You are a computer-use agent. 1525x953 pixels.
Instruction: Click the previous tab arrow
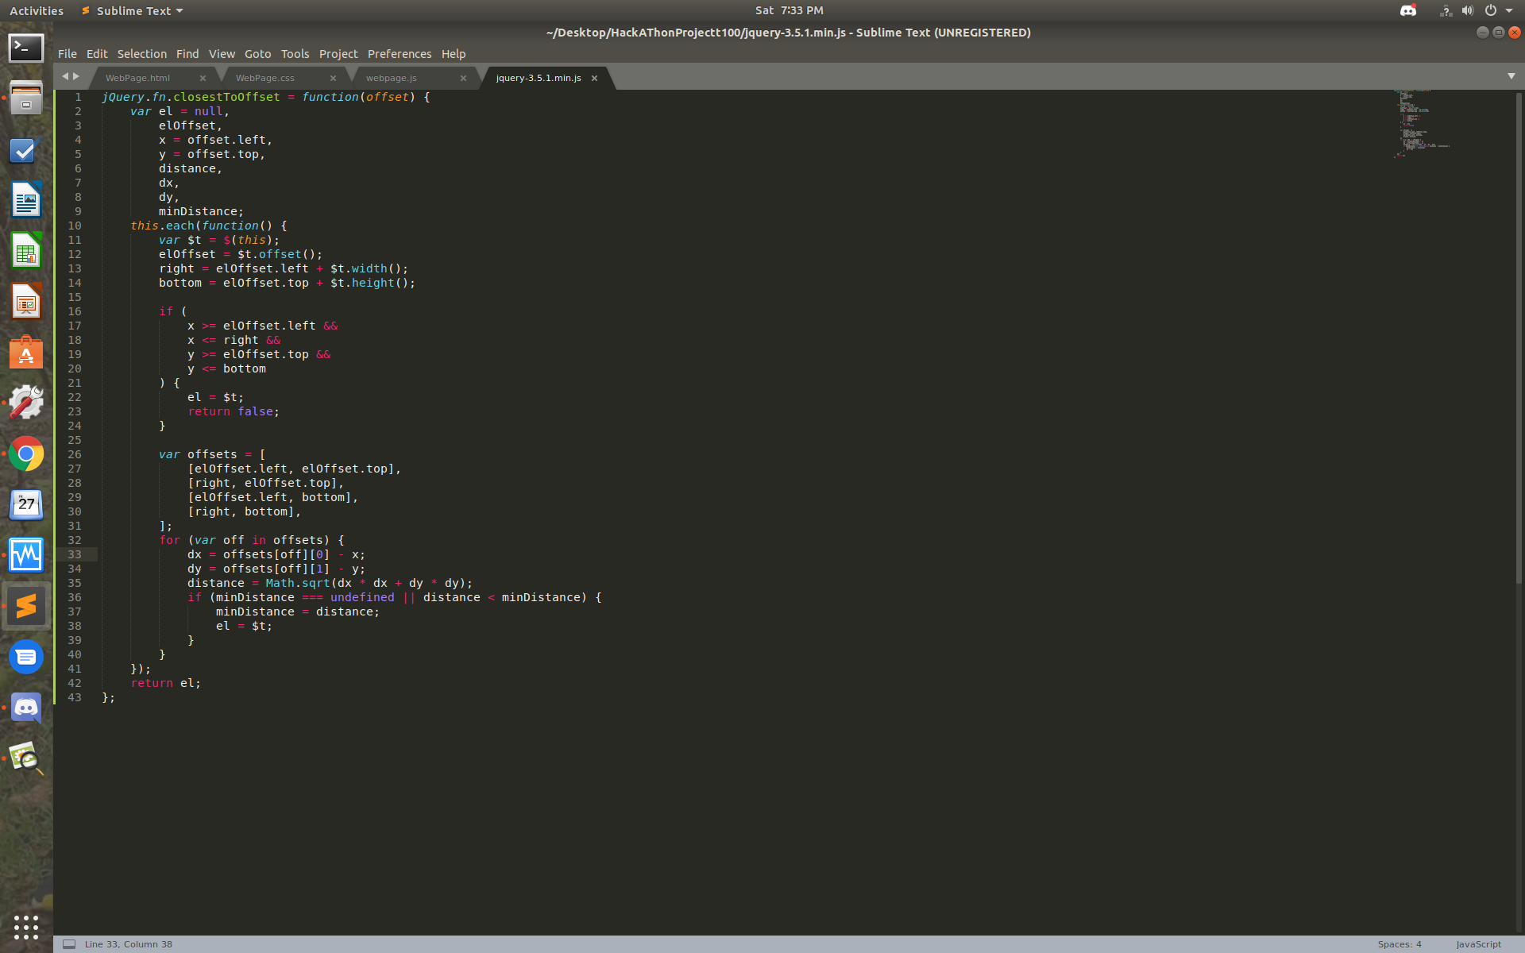click(65, 76)
